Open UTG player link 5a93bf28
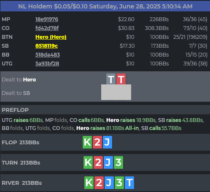Screen dimensions: 210x192 point(47,64)
